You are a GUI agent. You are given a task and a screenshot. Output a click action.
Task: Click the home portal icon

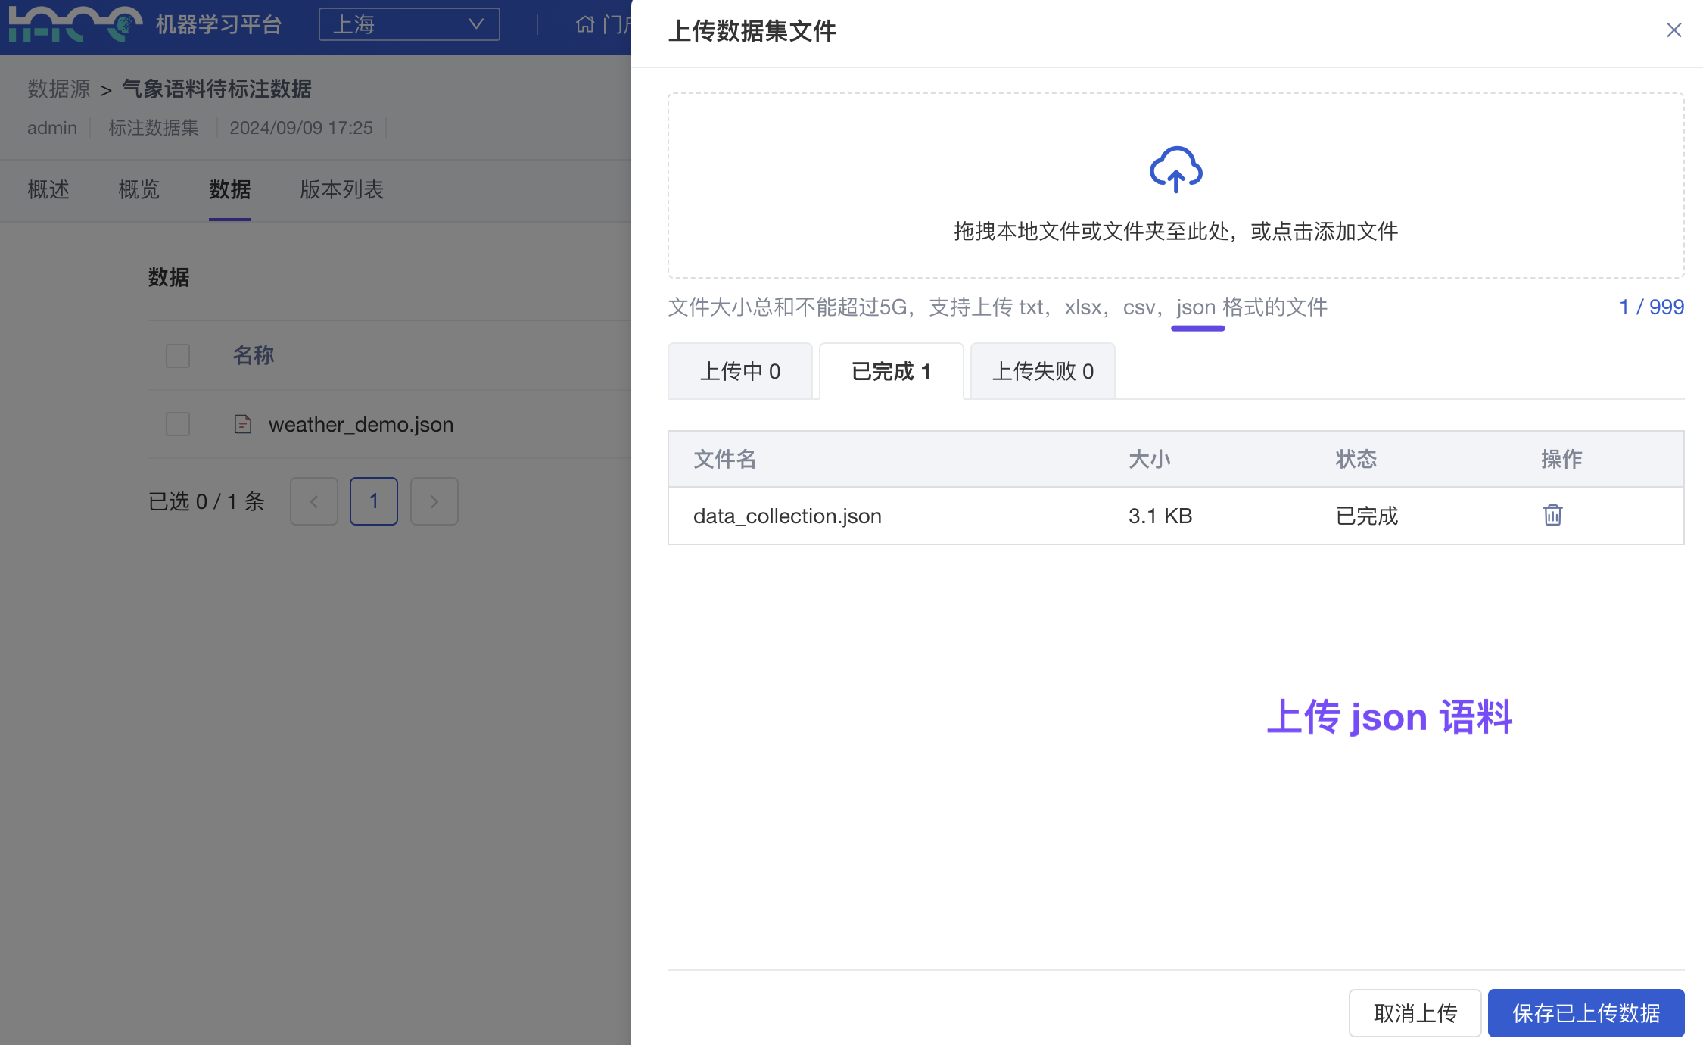point(585,24)
